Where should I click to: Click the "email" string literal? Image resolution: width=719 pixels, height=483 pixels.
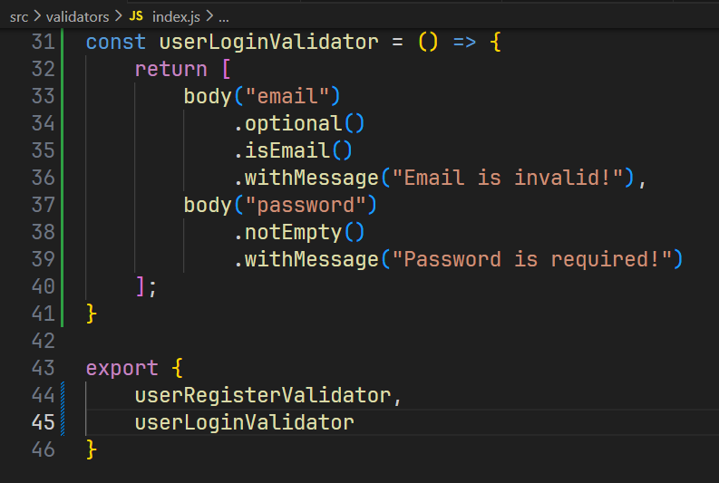coord(287,97)
